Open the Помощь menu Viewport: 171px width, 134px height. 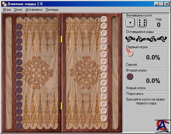[x=52, y=10]
